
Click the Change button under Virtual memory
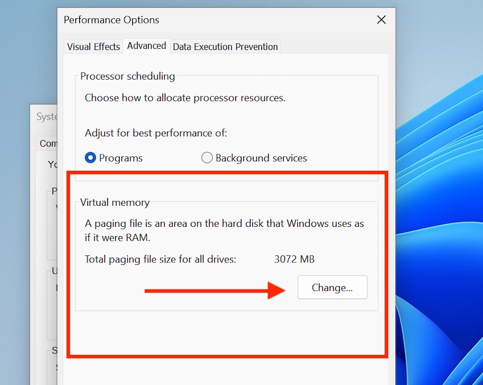332,288
